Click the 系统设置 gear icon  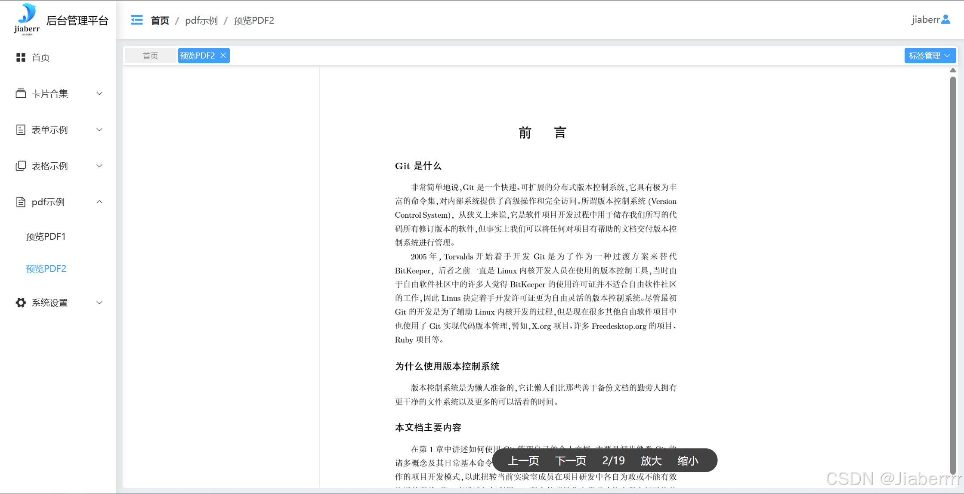tap(21, 303)
